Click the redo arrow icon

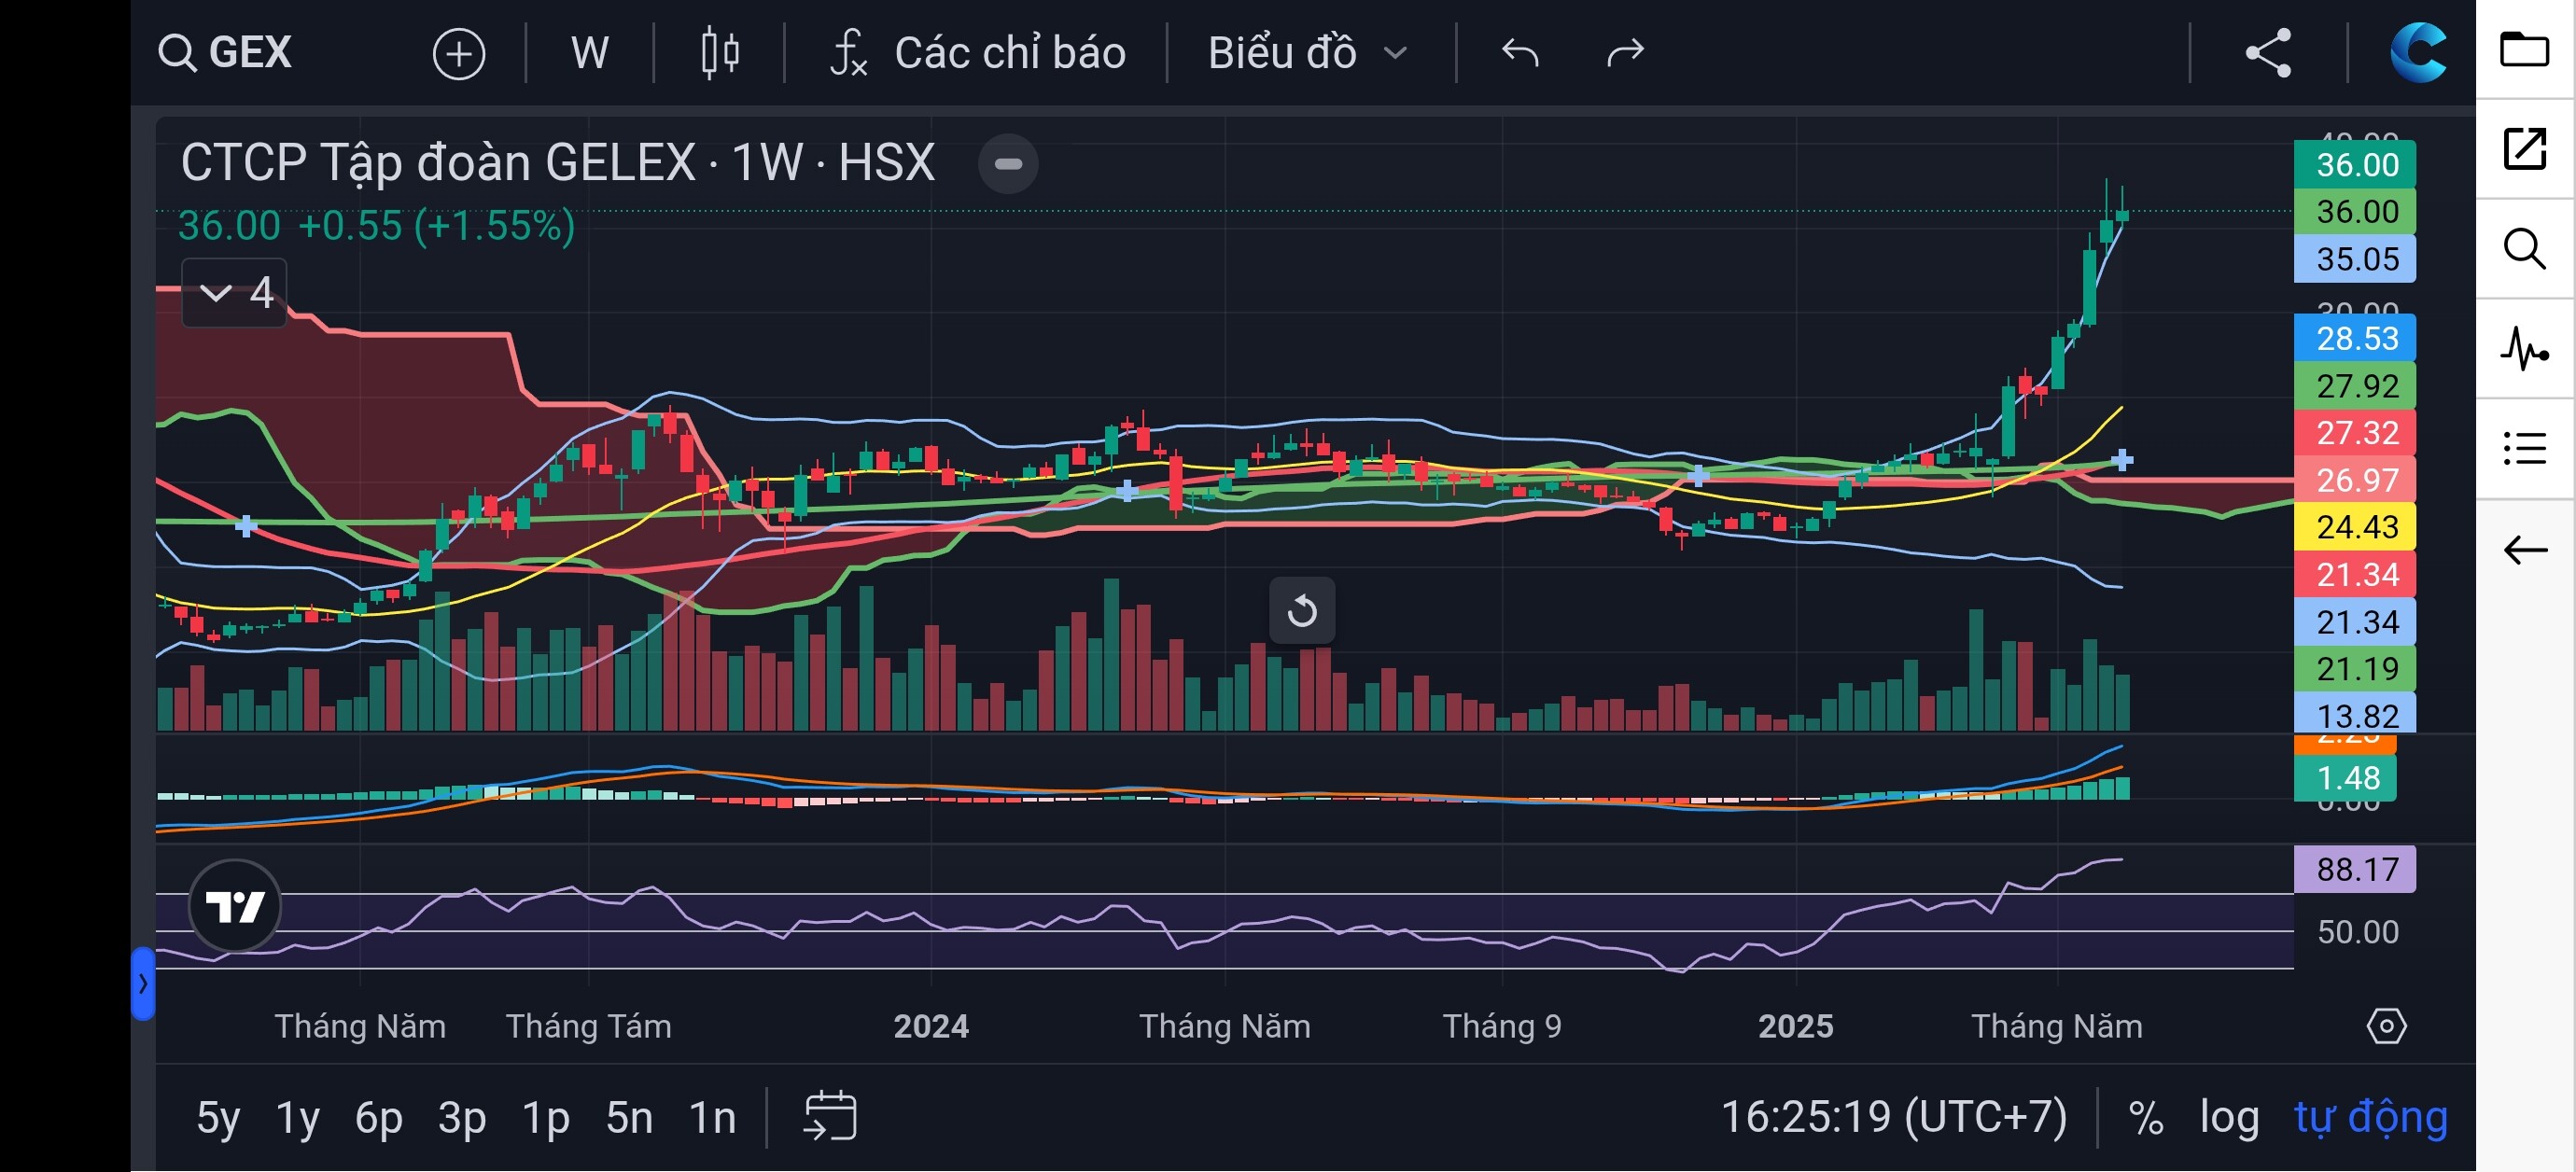pyautogui.click(x=1624, y=53)
